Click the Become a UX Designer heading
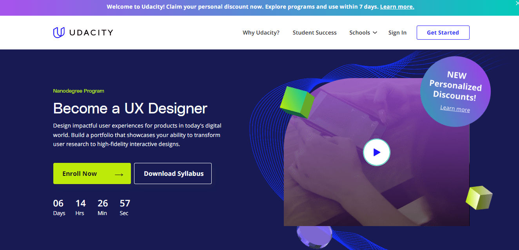This screenshot has height=250, width=519. pyautogui.click(x=130, y=109)
